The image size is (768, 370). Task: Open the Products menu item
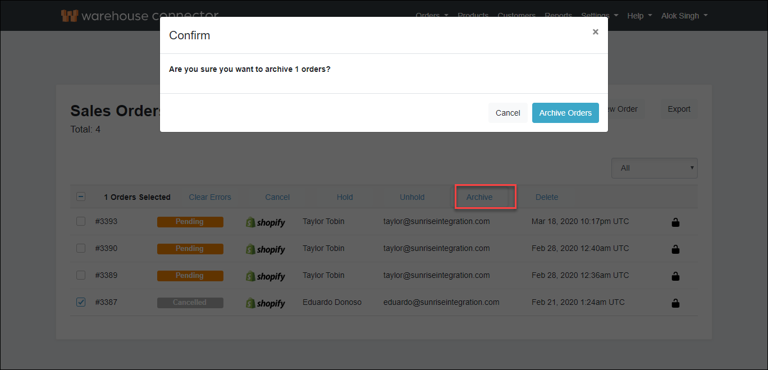click(473, 15)
